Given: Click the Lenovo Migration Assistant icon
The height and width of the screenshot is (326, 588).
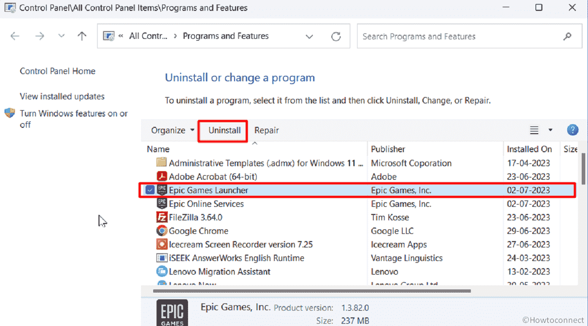Looking at the screenshot, I should [x=161, y=271].
